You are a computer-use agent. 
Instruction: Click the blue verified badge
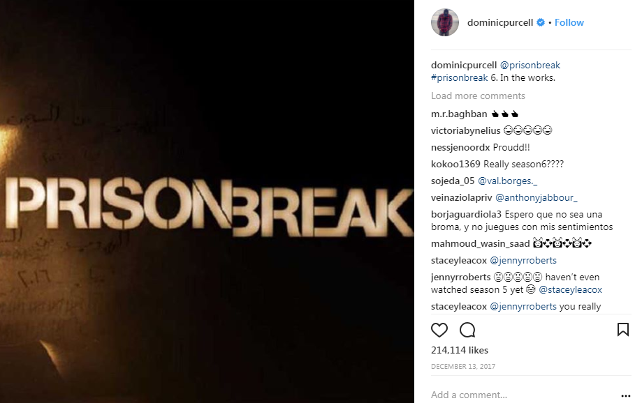(x=541, y=22)
